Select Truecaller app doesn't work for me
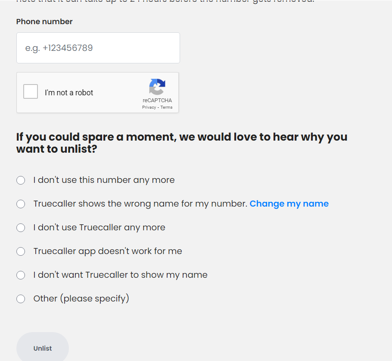This screenshot has height=361, width=392. (21, 251)
